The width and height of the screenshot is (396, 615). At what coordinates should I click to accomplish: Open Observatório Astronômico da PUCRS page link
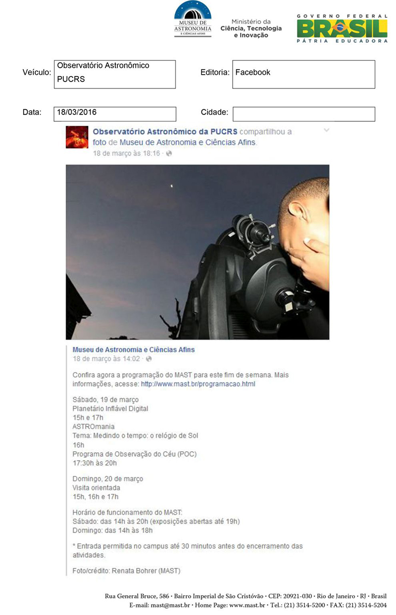point(165,132)
